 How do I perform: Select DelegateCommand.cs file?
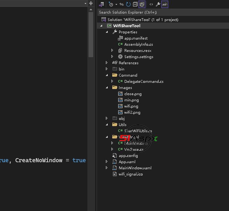(144, 82)
